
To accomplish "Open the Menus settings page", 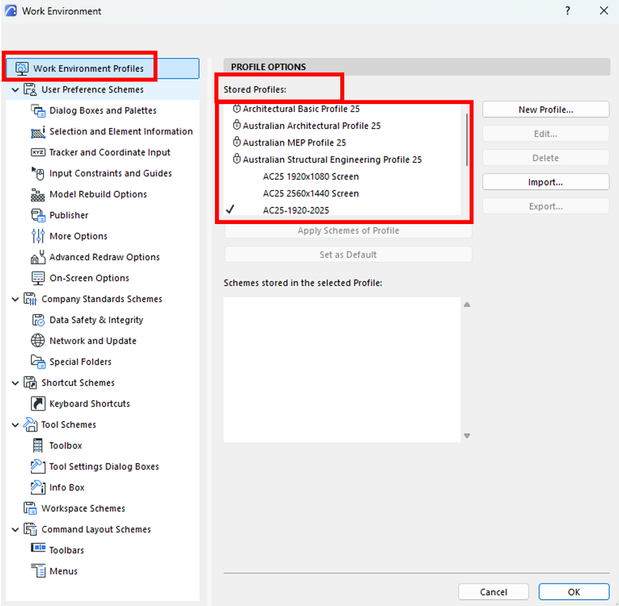I will [x=64, y=571].
